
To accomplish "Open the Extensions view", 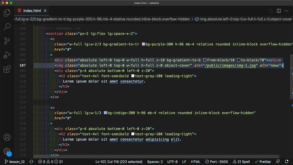I will point(7,69).
